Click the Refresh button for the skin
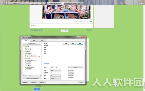Viewport: 145px width, 91px height. click(x=73, y=44)
